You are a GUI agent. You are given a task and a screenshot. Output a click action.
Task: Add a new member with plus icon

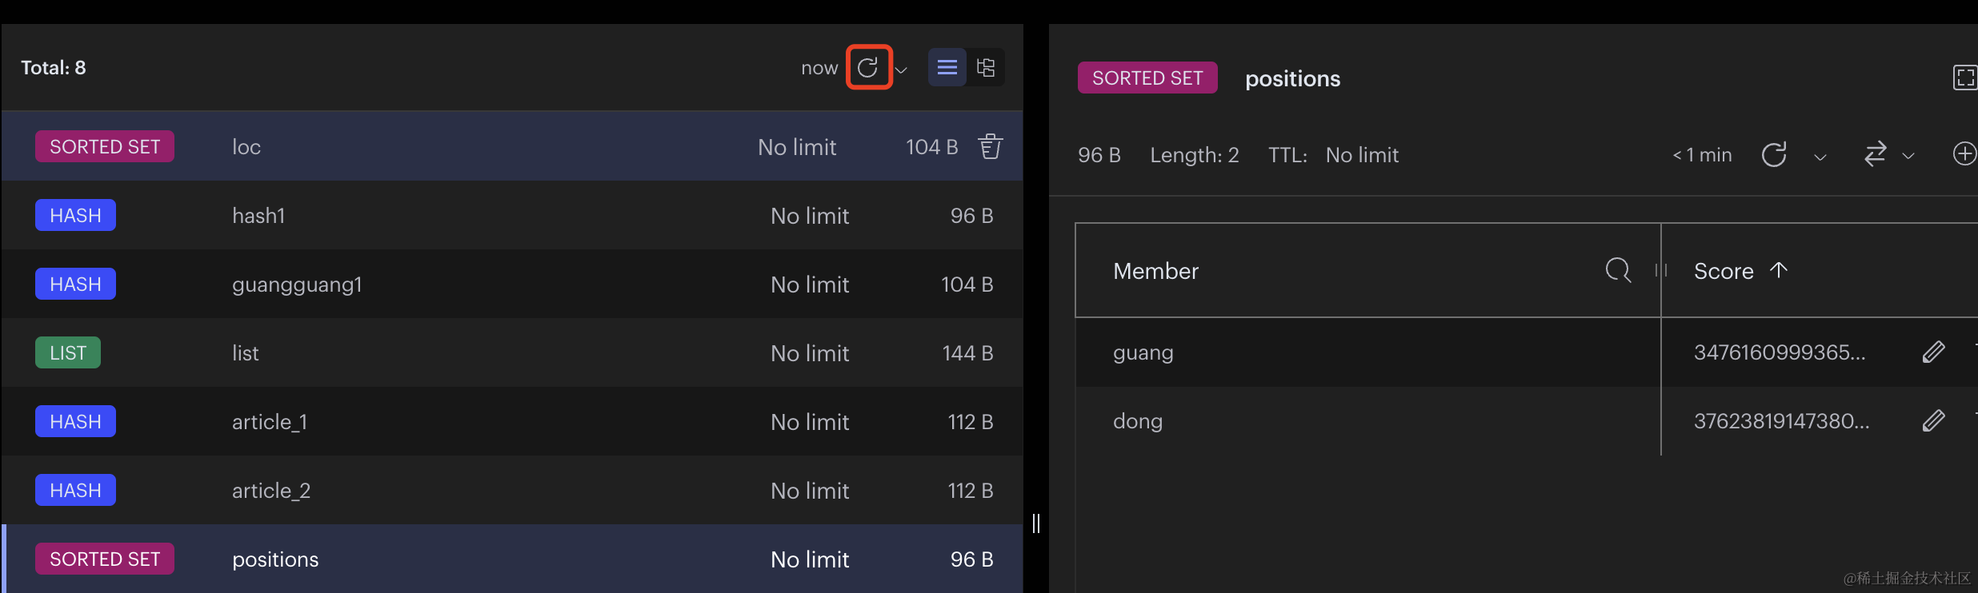click(x=1964, y=153)
